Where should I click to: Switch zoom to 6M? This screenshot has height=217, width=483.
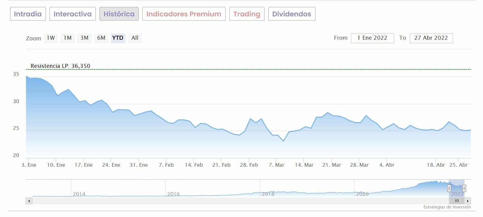101,38
